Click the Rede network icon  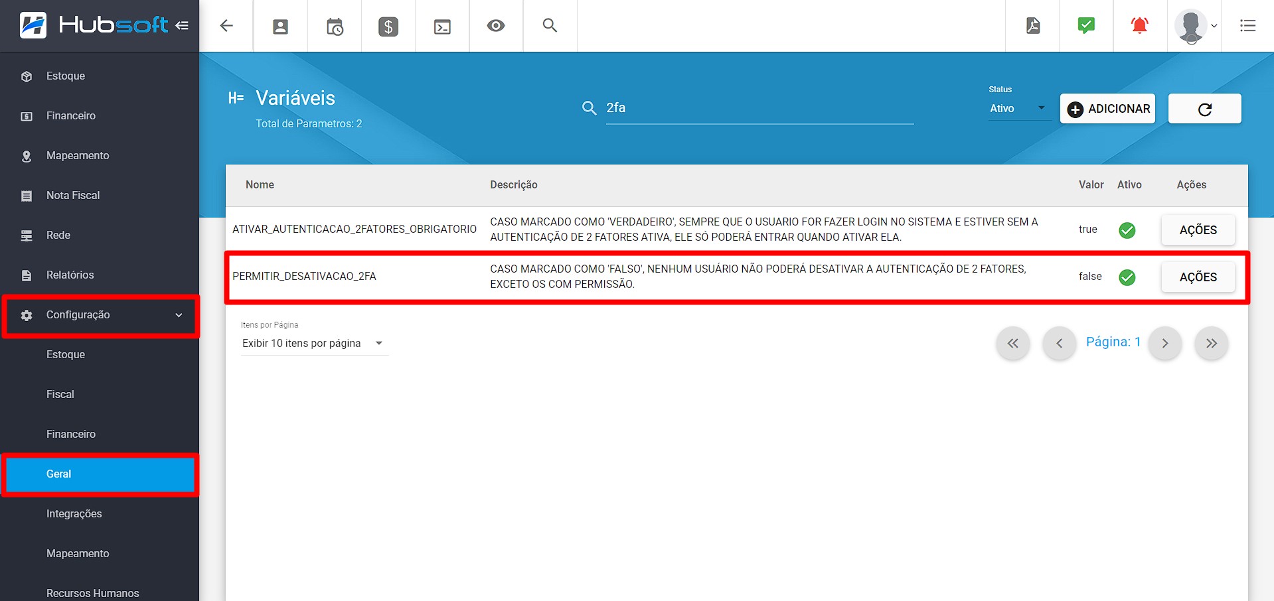coord(27,235)
